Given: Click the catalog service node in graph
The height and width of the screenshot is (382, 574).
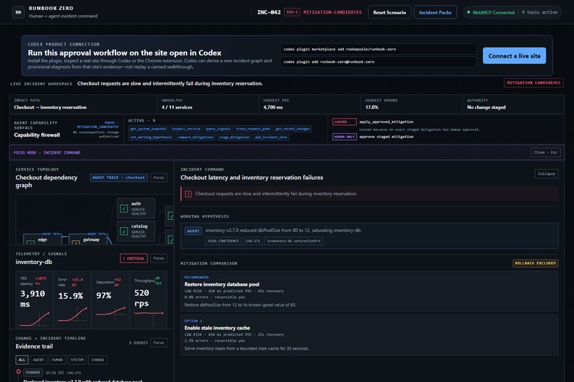Looking at the screenshot, I should 136,231.
